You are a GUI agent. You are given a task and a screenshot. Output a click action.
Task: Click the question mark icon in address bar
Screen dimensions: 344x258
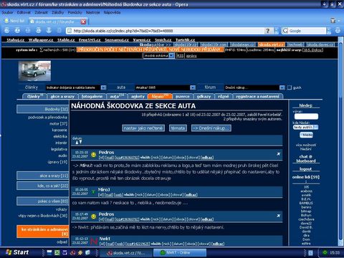click(x=268, y=31)
